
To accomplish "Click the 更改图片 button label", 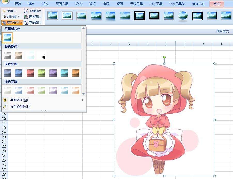I will point(35,17).
